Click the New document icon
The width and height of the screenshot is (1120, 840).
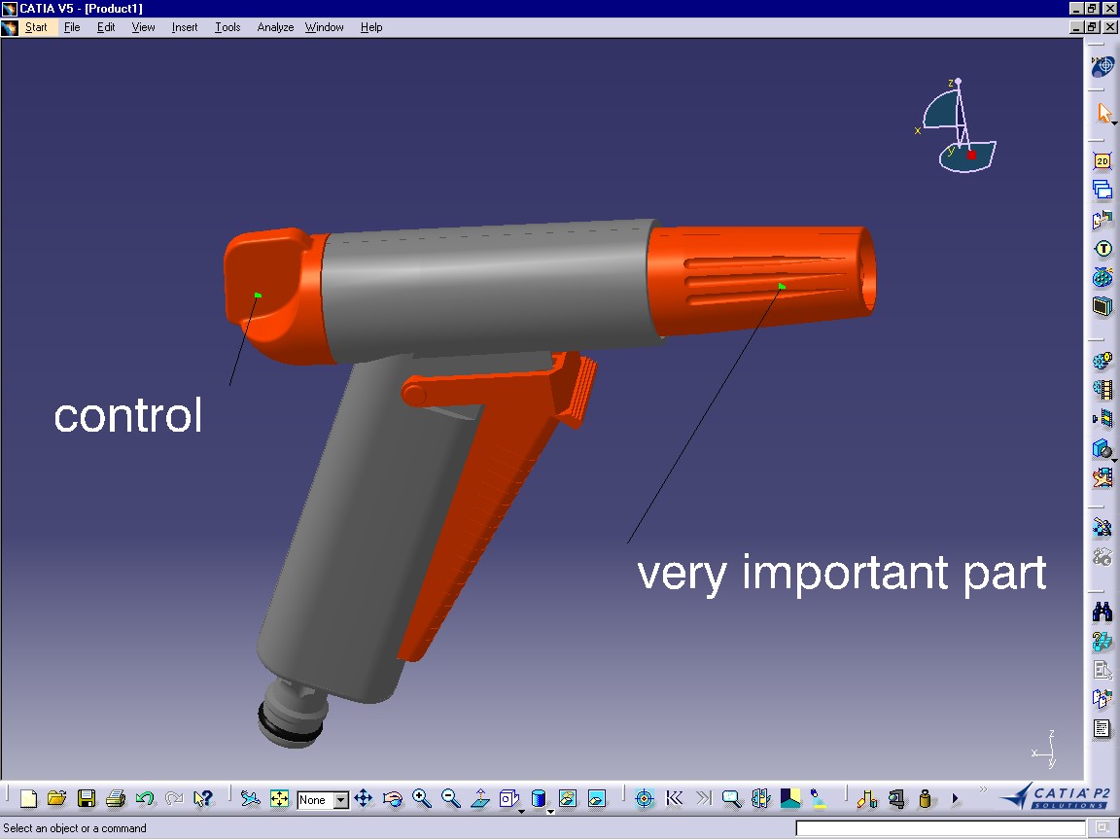click(x=28, y=799)
